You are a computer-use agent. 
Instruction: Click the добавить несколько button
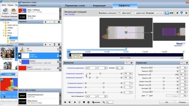tap(107, 13)
